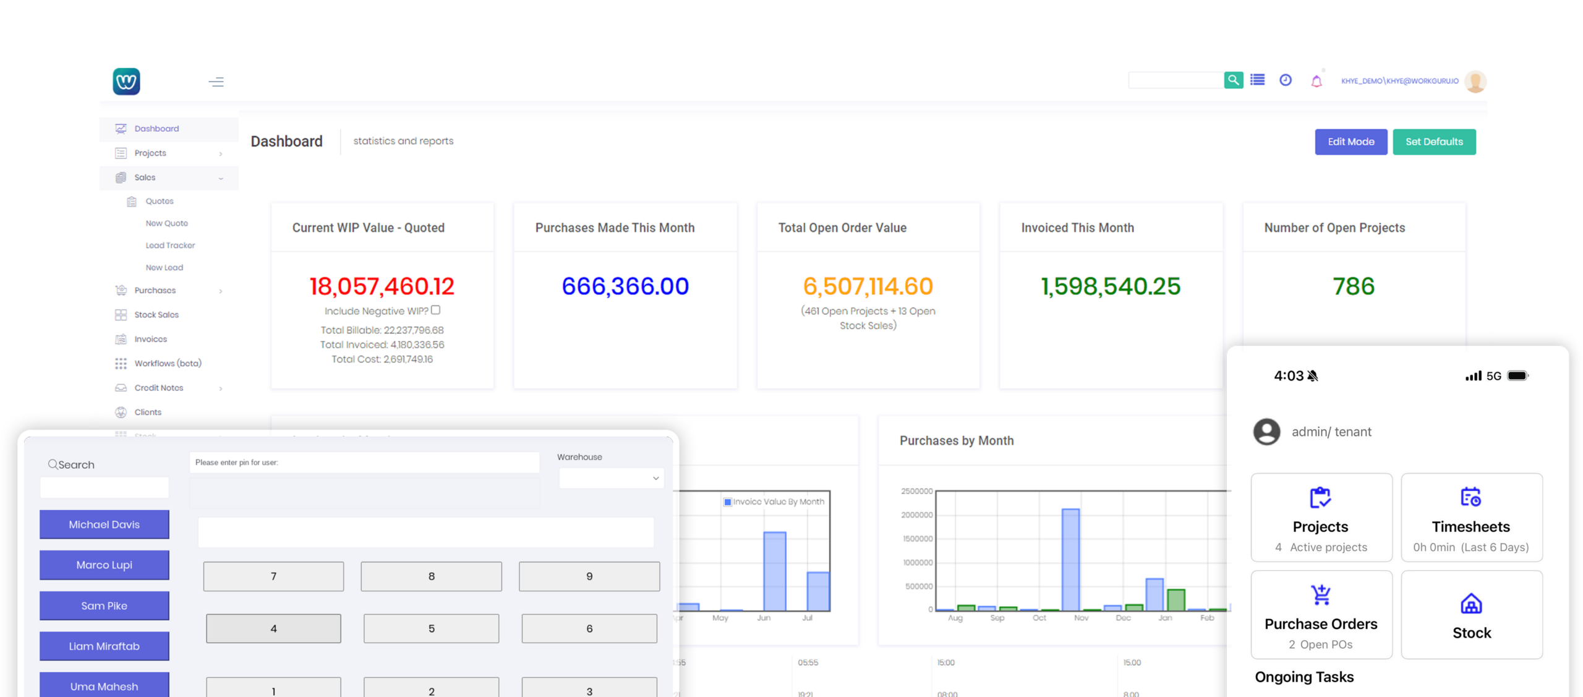The width and height of the screenshot is (1583, 697).
Task: Click the Edit Mode button
Action: (1350, 142)
